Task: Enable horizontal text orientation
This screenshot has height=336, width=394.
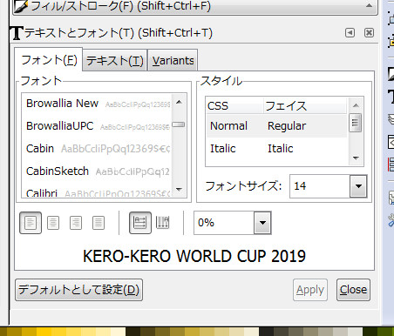Action: pos(140,223)
